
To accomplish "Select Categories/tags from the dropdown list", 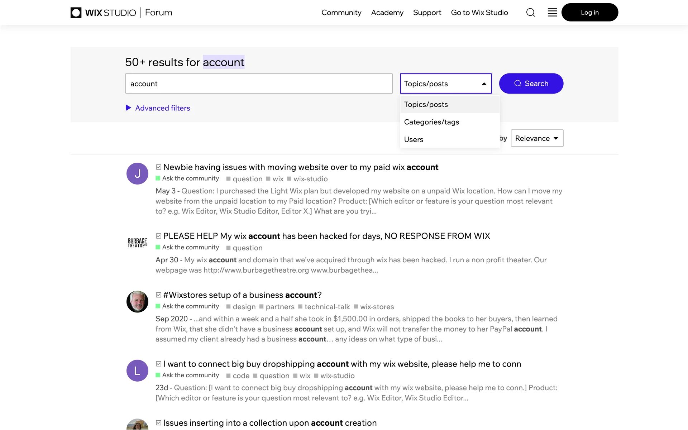I will coord(431,122).
